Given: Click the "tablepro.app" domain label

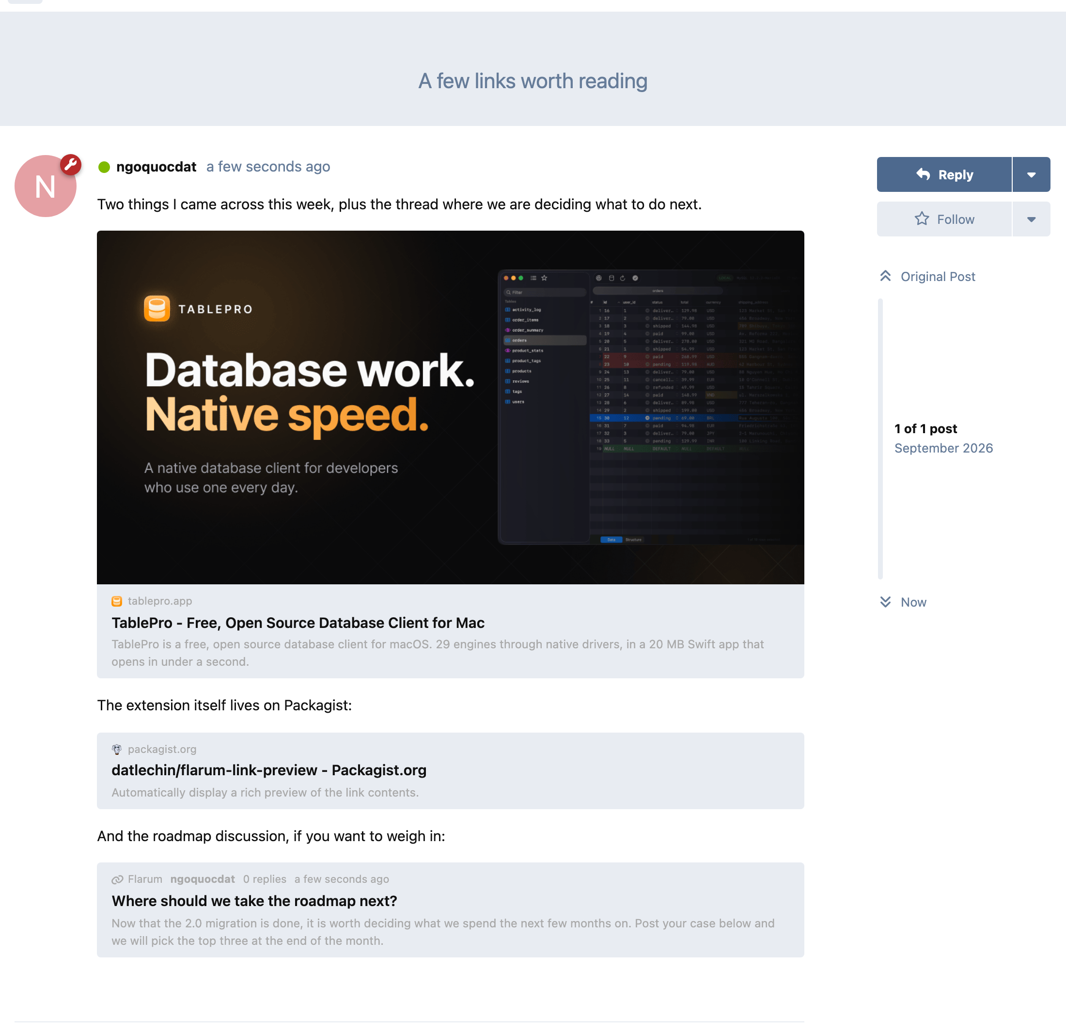Looking at the screenshot, I should pyautogui.click(x=160, y=601).
